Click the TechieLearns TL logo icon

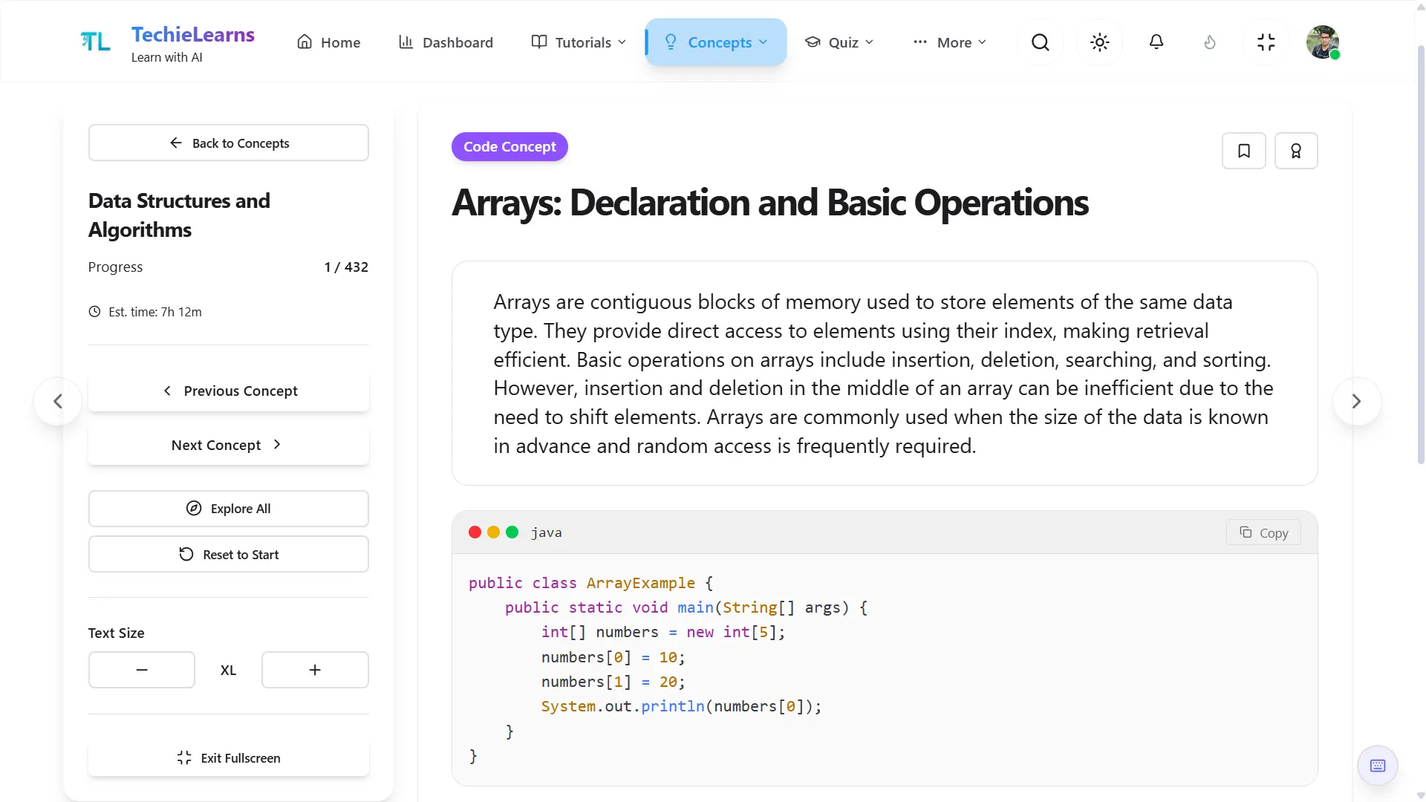(x=95, y=42)
